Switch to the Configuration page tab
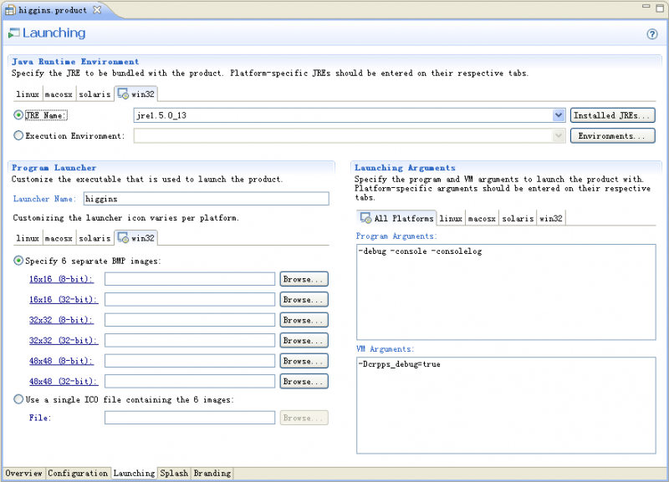669x482 pixels. click(78, 473)
